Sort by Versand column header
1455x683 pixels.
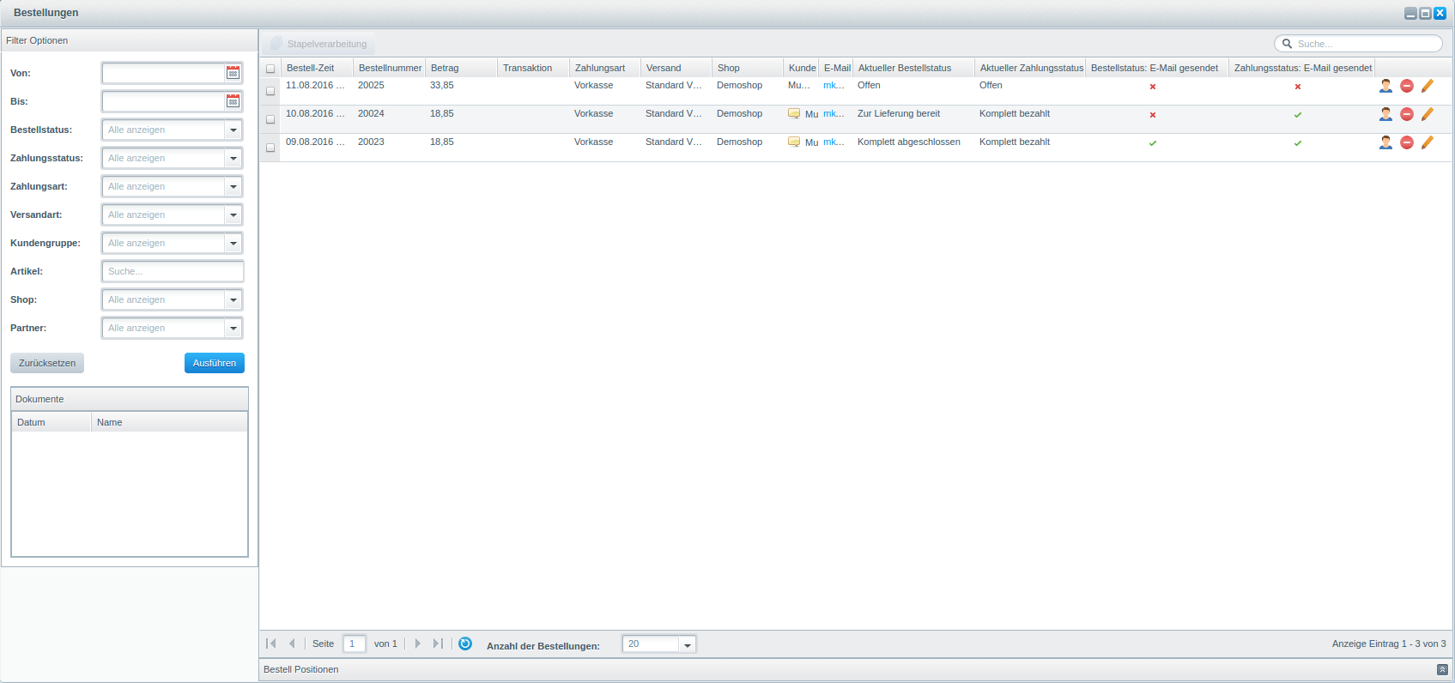(676, 68)
